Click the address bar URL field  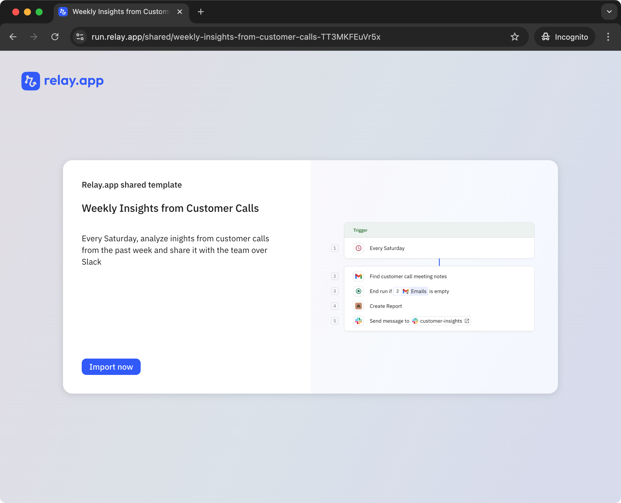[236, 37]
